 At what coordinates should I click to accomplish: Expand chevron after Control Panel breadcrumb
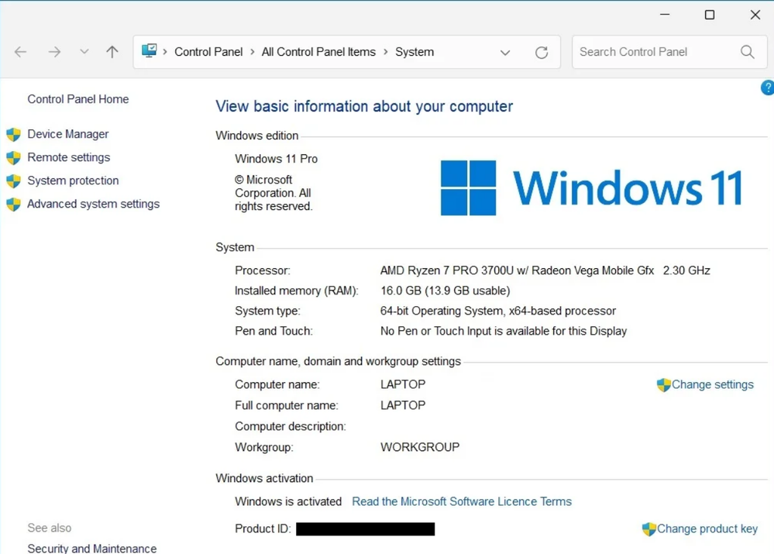253,52
